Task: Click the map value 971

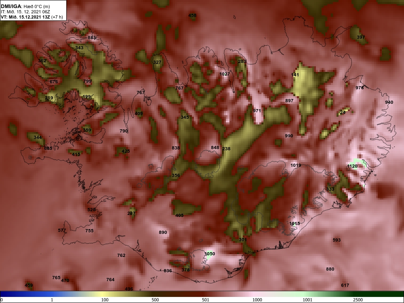Action: (257, 111)
